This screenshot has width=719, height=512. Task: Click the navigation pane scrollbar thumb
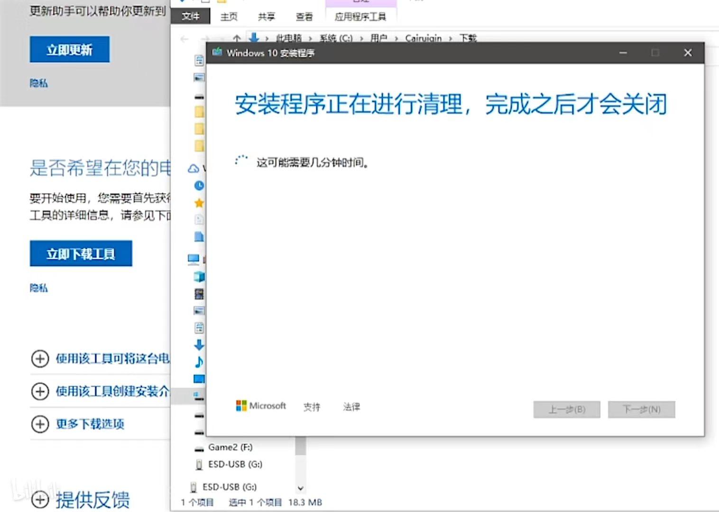point(300,446)
